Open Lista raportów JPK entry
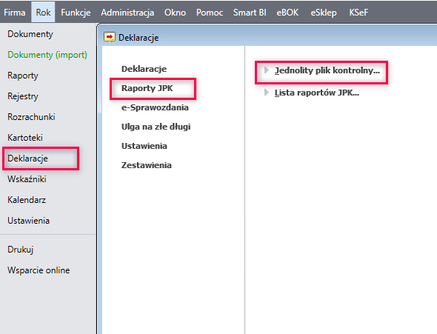437x334 pixels. (316, 93)
